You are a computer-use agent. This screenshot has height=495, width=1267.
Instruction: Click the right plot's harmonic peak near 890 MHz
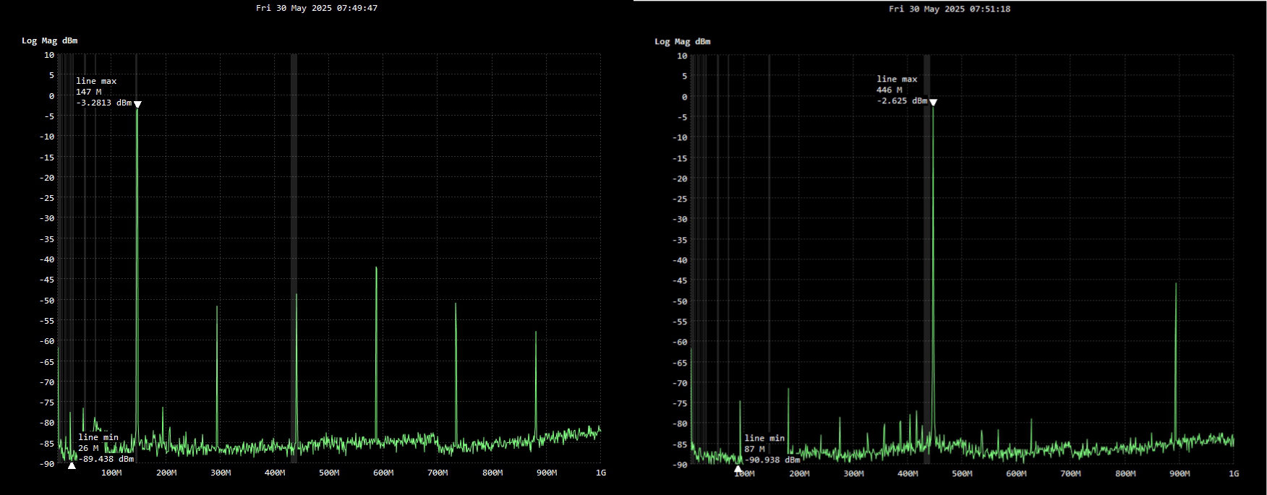point(1176,285)
